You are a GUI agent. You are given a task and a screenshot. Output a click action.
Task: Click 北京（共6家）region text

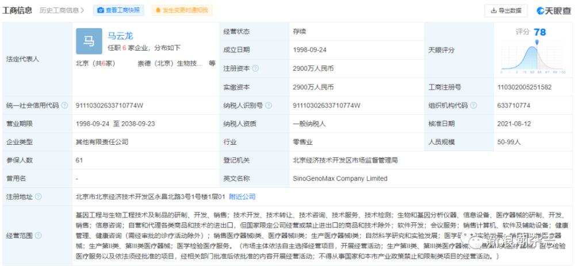[95, 63]
